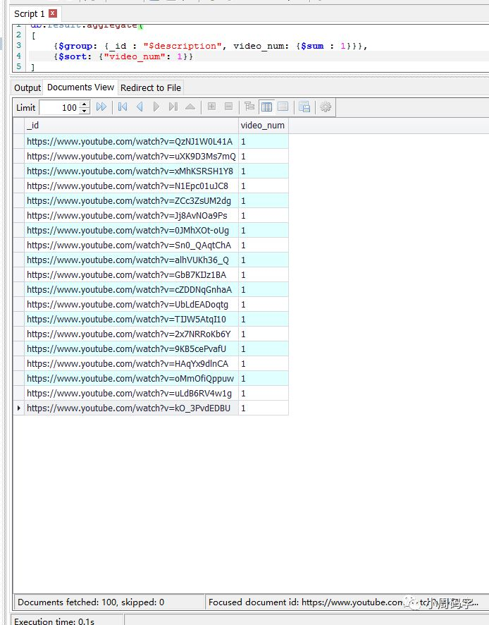
Task: Switch to tree view mode icon
Action: [249, 107]
